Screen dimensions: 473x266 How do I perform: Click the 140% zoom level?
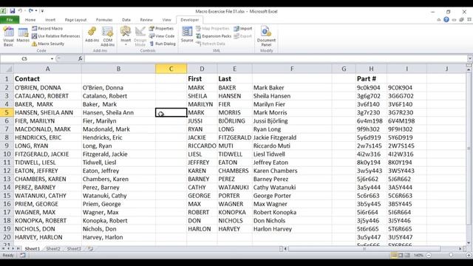pyautogui.click(x=418, y=256)
